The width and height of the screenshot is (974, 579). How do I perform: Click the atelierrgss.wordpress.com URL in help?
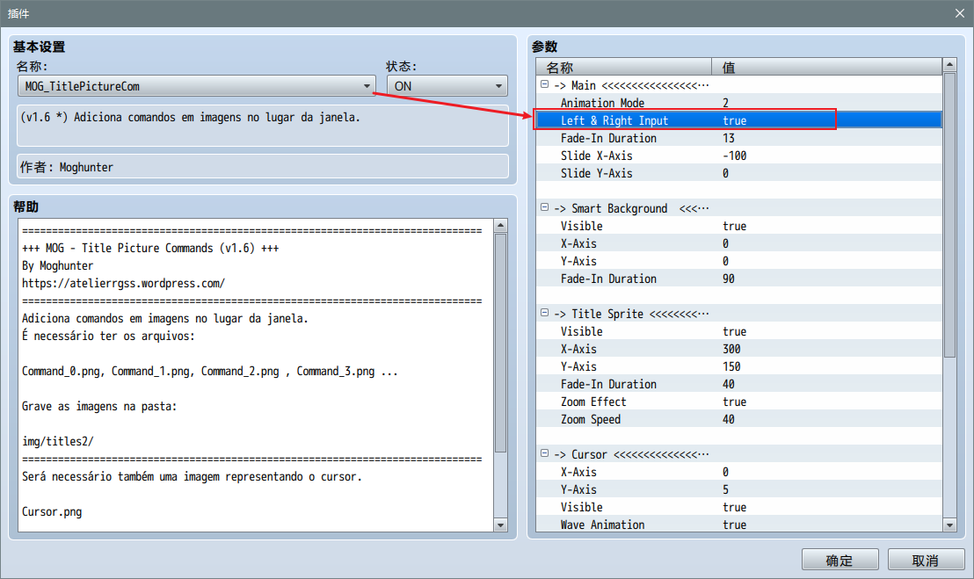(x=124, y=283)
